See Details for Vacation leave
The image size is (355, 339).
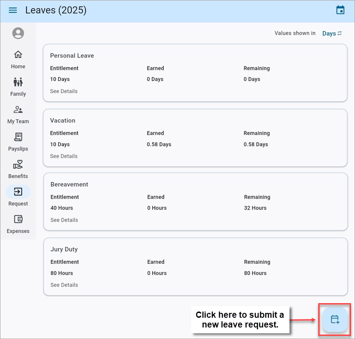click(x=64, y=156)
